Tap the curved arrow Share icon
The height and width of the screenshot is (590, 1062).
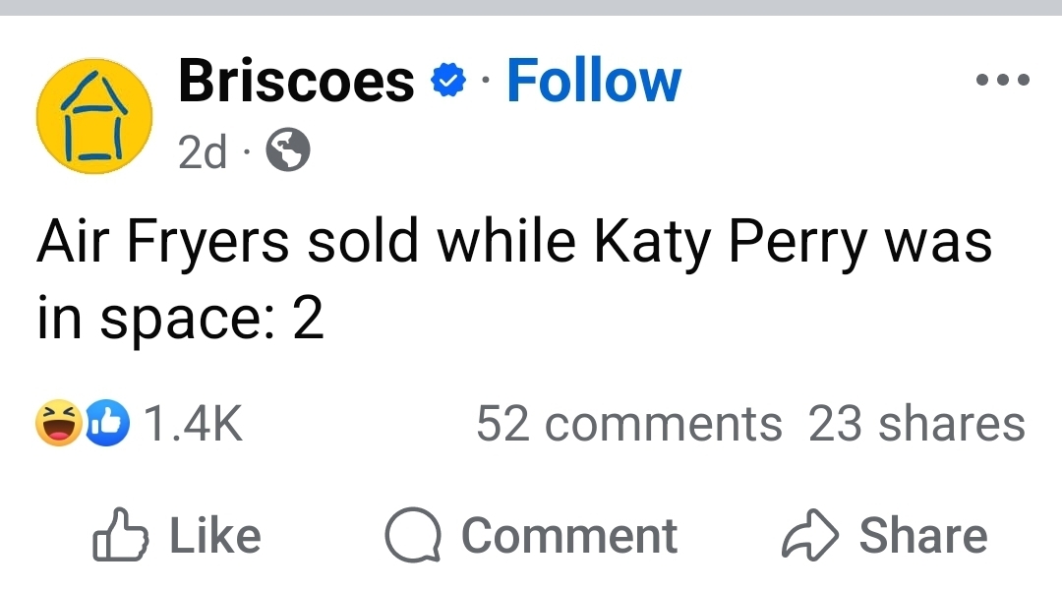click(809, 537)
